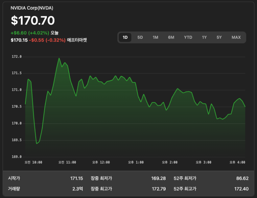Select the 1D time range tab
The width and height of the screenshot is (257, 198).
click(125, 37)
